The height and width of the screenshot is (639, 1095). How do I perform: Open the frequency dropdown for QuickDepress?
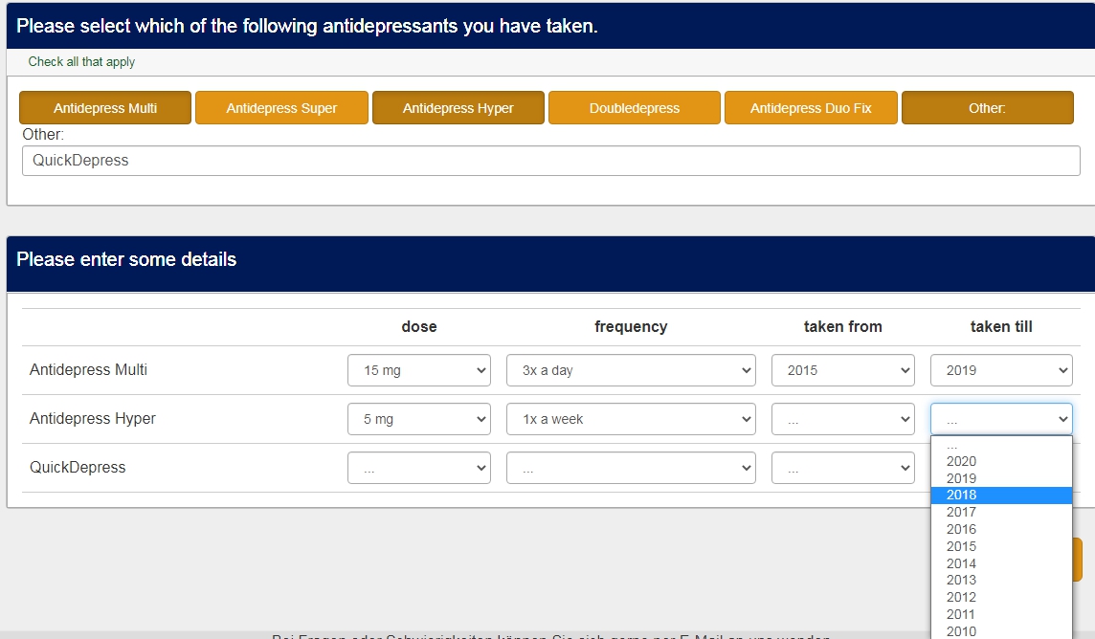[631, 468]
